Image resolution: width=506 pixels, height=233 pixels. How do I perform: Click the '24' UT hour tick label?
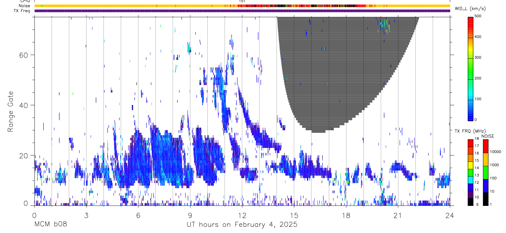click(450, 215)
